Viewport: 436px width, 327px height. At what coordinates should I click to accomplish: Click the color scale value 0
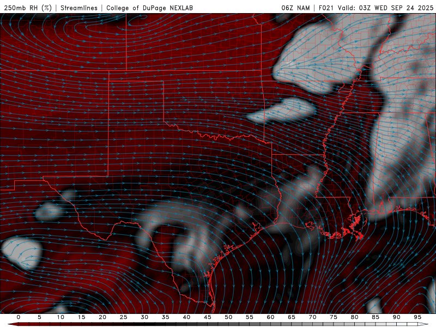pyautogui.click(x=19, y=317)
